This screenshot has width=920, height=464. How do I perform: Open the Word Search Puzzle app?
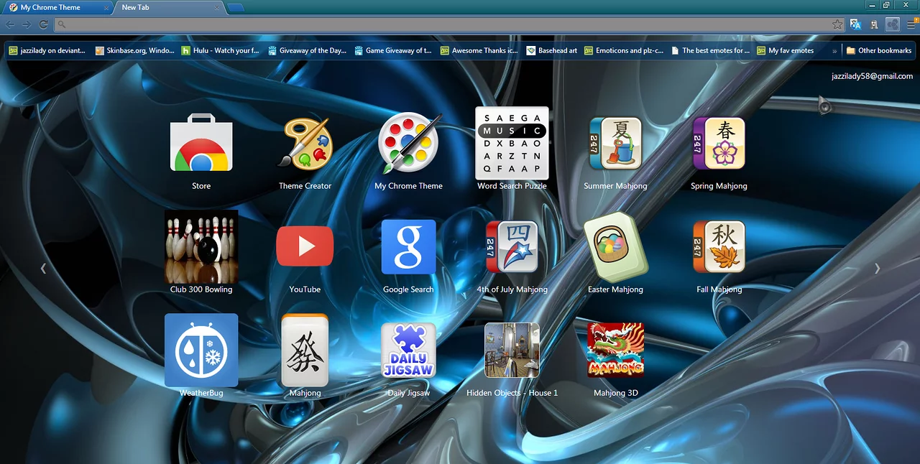(x=512, y=143)
